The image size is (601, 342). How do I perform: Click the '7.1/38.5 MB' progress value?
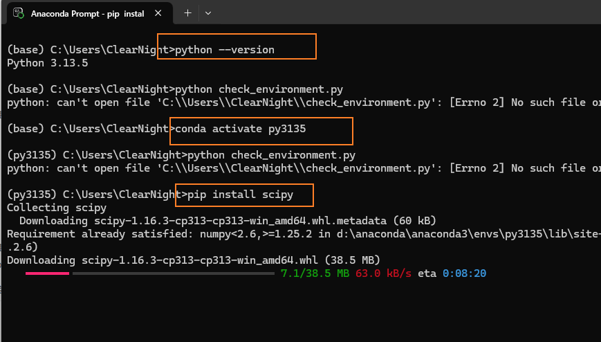coord(315,273)
